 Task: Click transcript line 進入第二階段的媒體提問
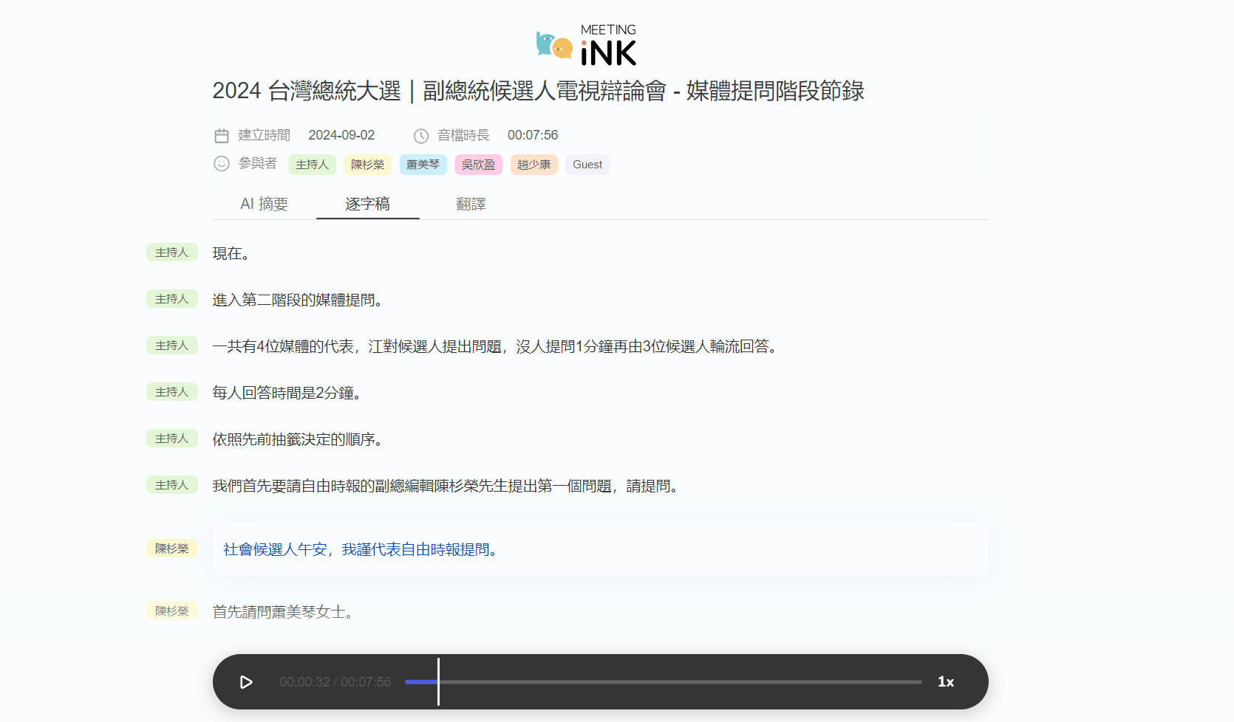[x=297, y=300]
